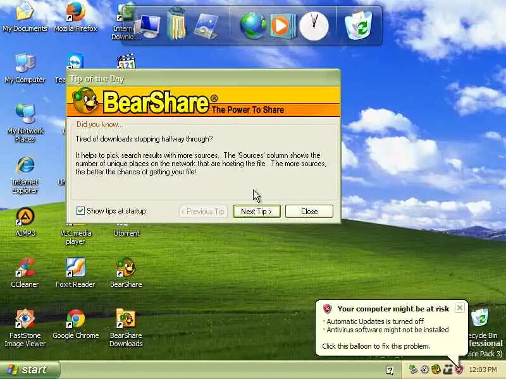
Task: Dismiss the security balloon with its X
Action: 460,308
